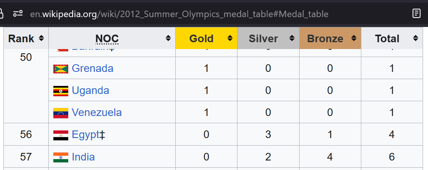Sort by Total column sort arrows

(x=415, y=38)
